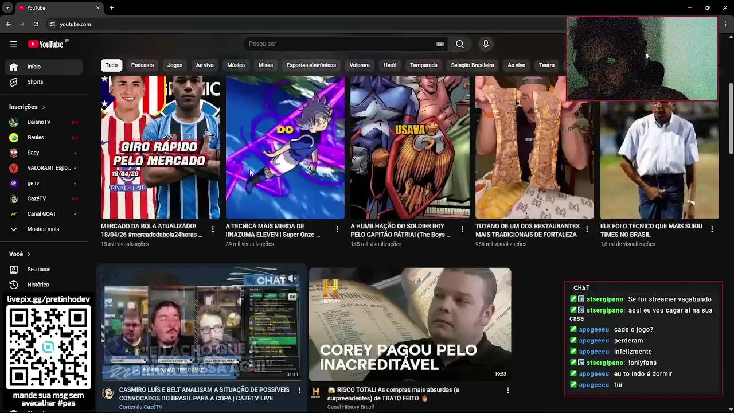Select the Valorant filter chip

(x=360, y=65)
